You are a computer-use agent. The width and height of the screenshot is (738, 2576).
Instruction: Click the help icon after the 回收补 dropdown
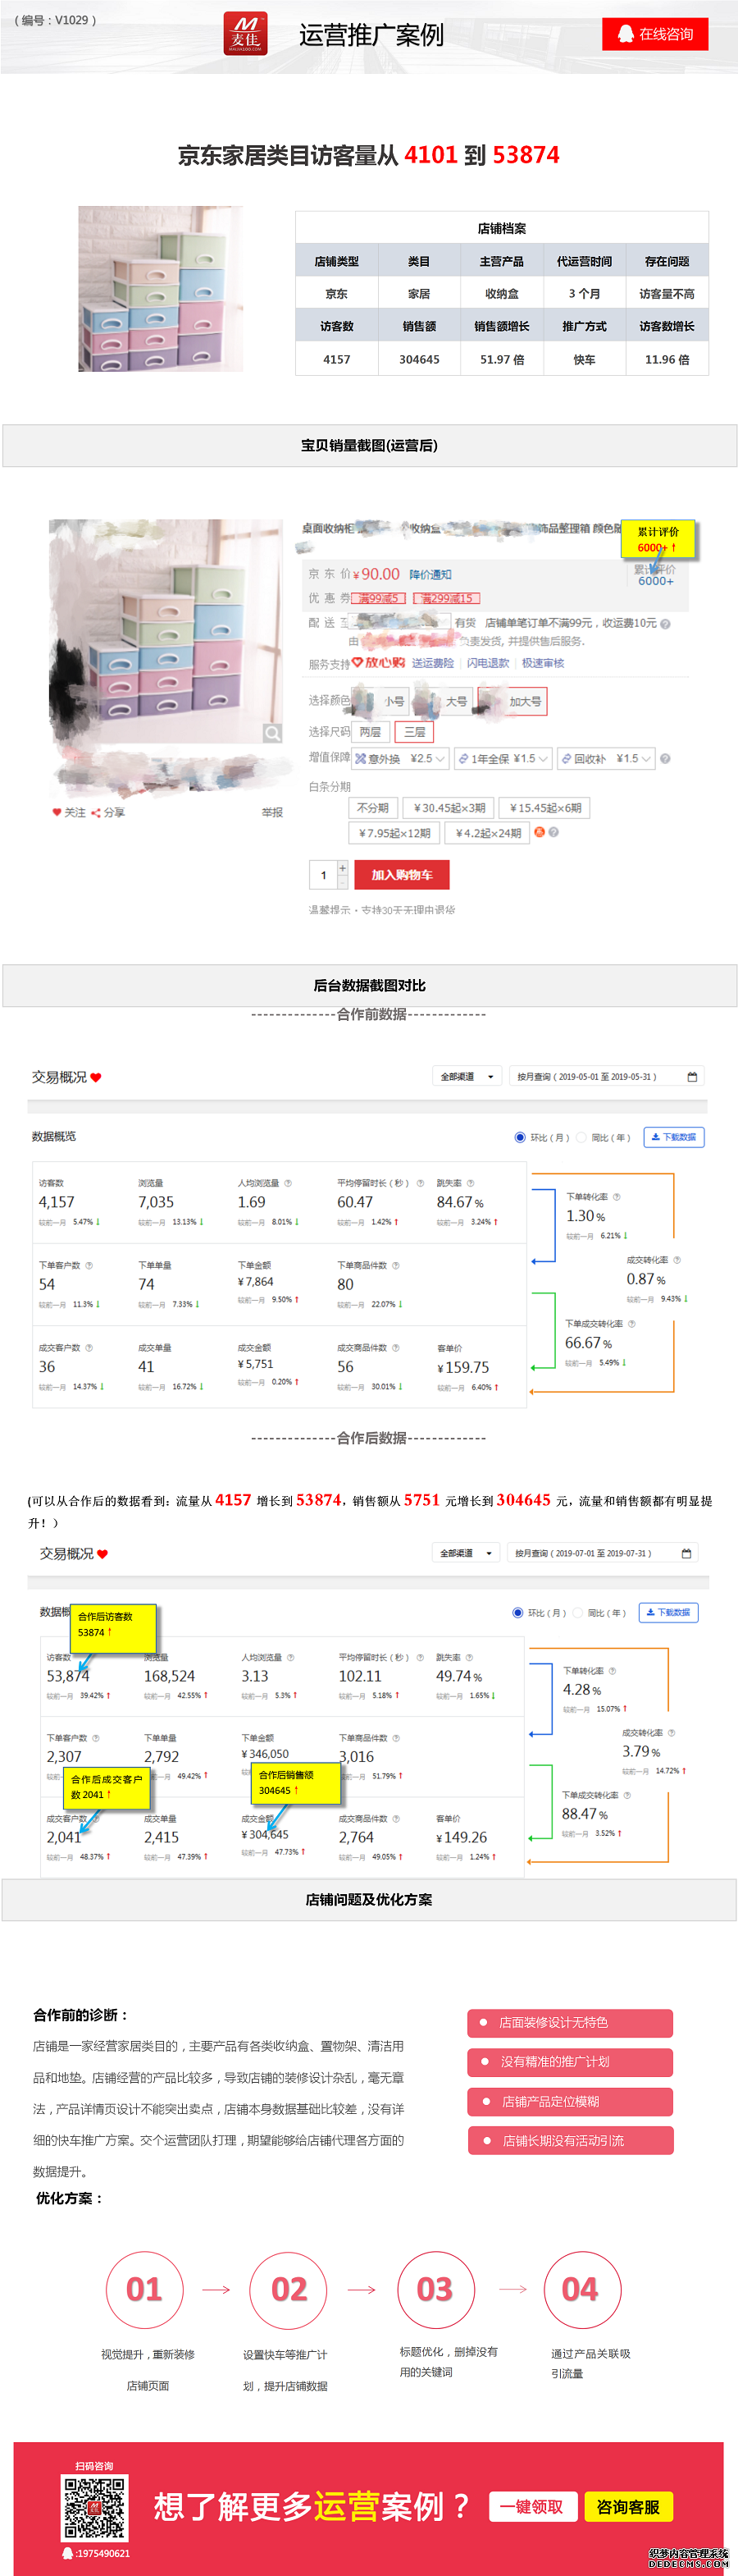click(665, 759)
